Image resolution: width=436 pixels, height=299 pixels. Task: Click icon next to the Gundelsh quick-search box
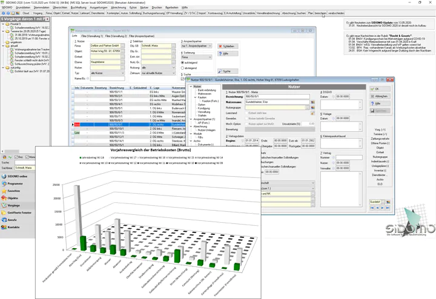coord(388,202)
